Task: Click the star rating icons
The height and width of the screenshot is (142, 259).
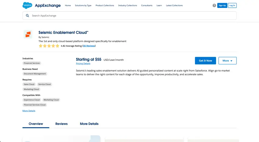Action: click(x=49, y=46)
